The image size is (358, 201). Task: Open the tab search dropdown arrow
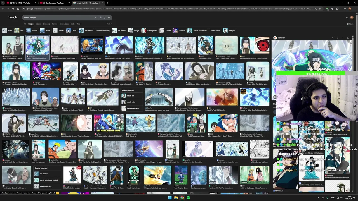pos(3,3)
